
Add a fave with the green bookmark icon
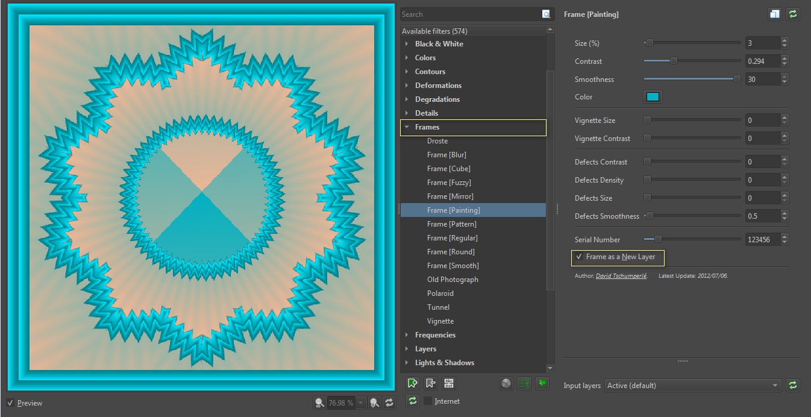point(413,383)
